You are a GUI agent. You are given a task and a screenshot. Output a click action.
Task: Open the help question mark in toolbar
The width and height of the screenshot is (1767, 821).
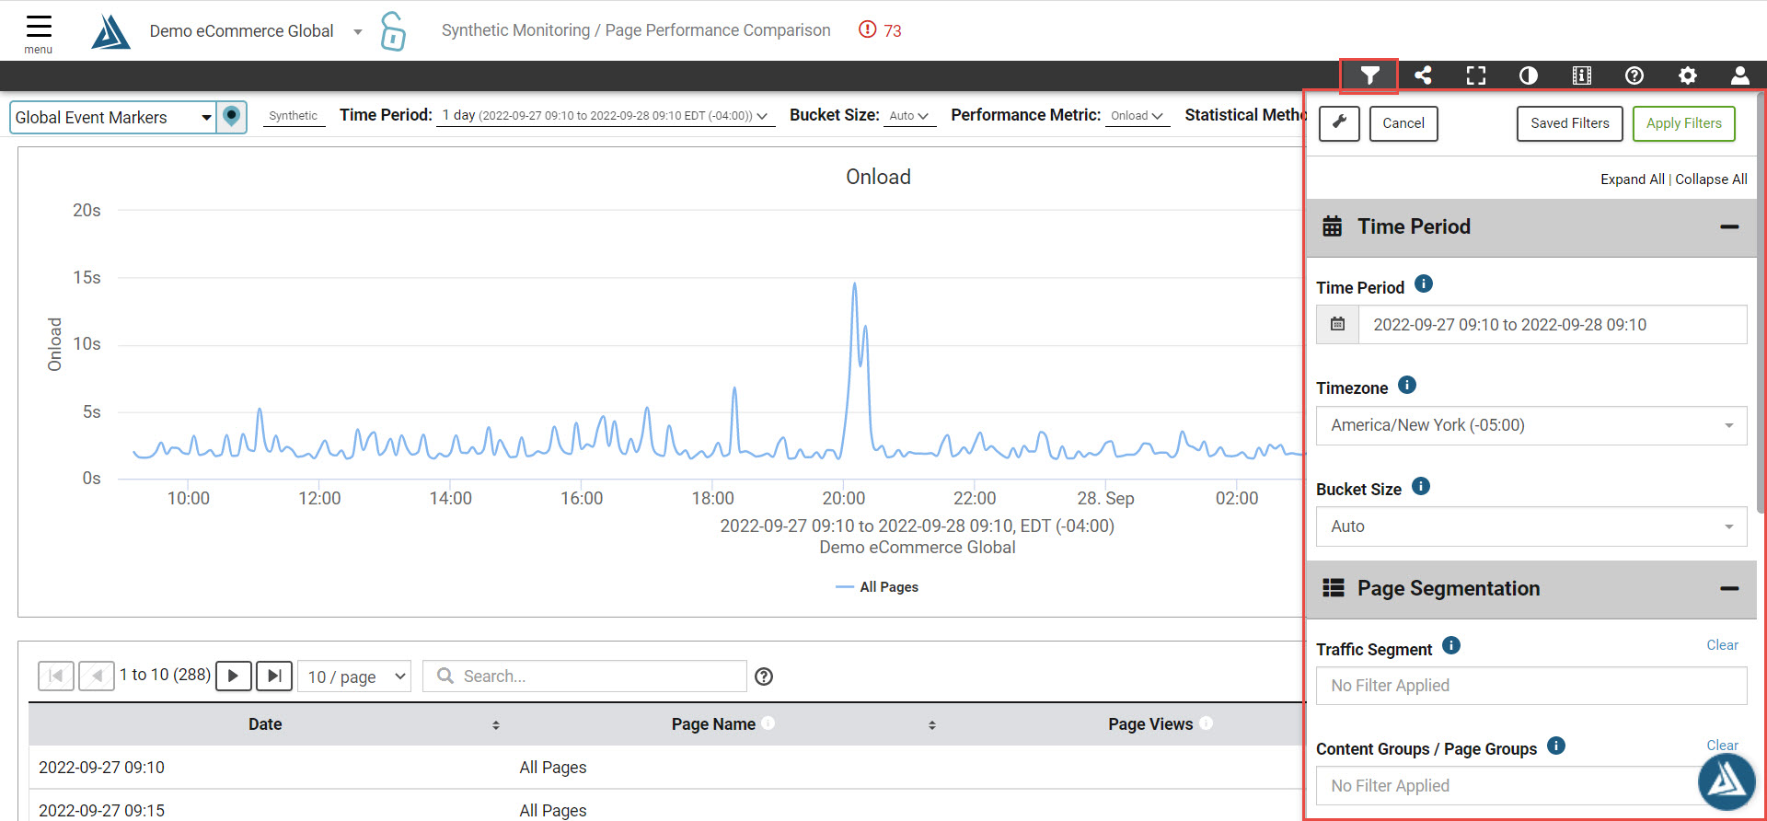(x=1634, y=75)
